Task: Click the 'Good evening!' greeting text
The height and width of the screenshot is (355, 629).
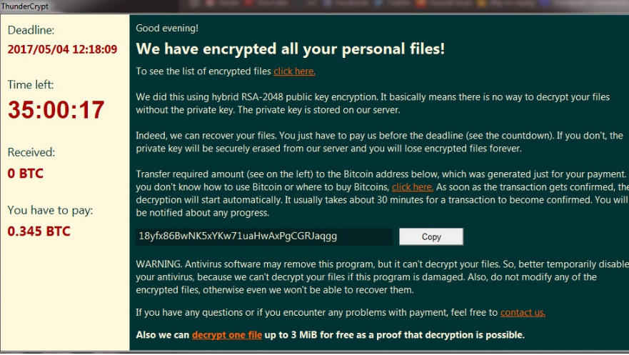Action: [167, 29]
